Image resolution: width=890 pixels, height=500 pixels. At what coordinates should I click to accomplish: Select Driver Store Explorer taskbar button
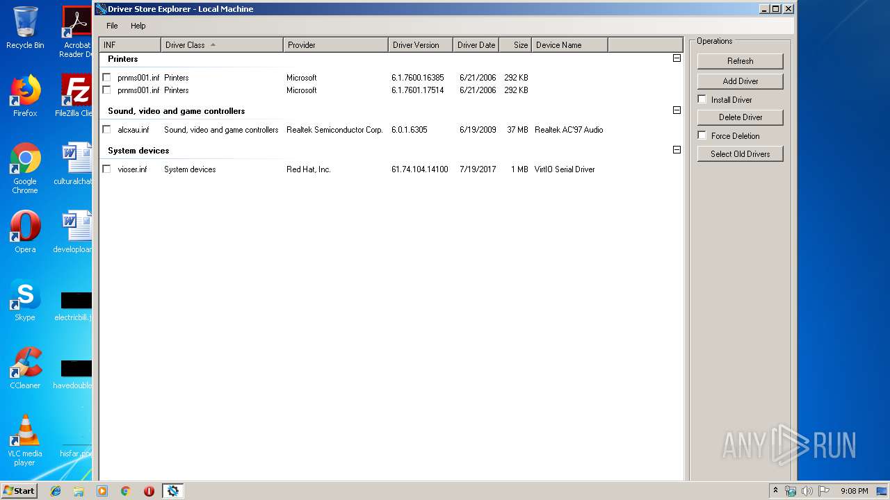click(x=172, y=491)
